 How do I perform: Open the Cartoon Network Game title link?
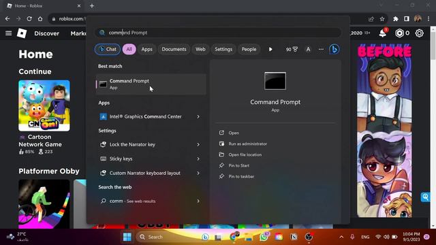pyautogui.click(x=40, y=141)
